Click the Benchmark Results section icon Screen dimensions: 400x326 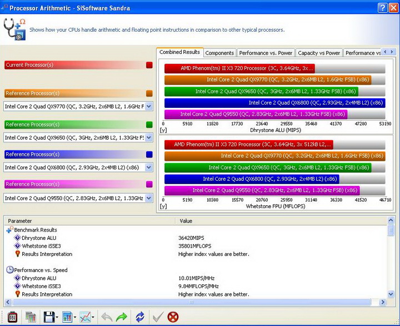pos(9,230)
